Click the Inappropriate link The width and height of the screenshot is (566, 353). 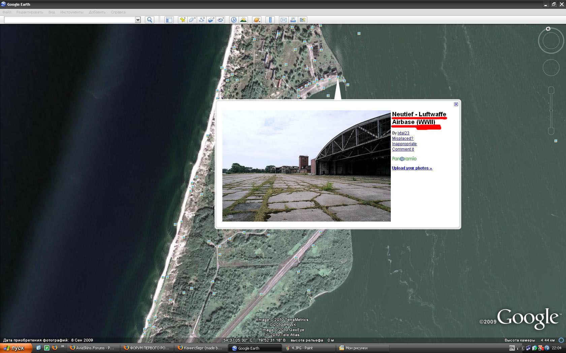coord(404,144)
